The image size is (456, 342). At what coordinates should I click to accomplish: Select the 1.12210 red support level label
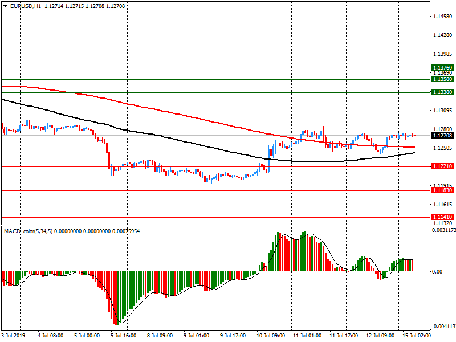(x=443, y=166)
